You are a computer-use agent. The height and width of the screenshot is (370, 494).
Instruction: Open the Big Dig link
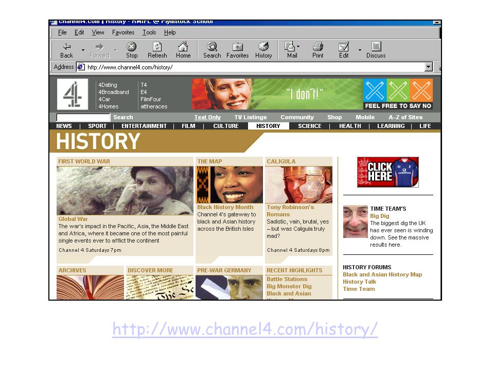click(380, 216)
